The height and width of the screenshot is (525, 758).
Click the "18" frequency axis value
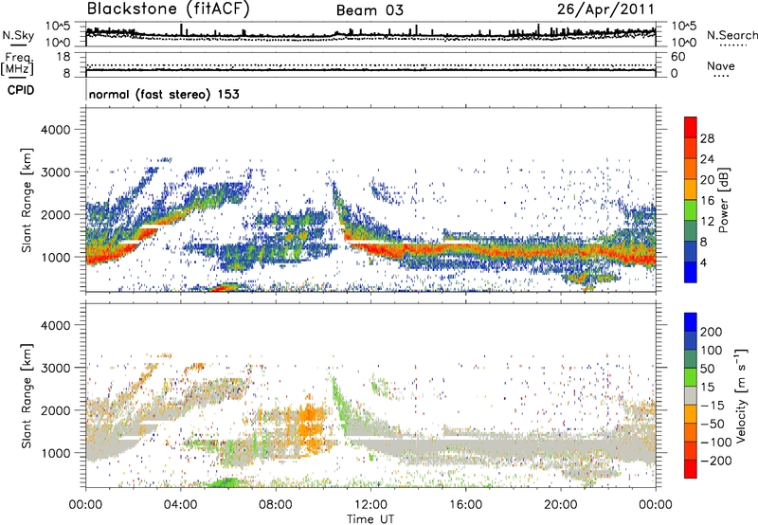(63, 57)
